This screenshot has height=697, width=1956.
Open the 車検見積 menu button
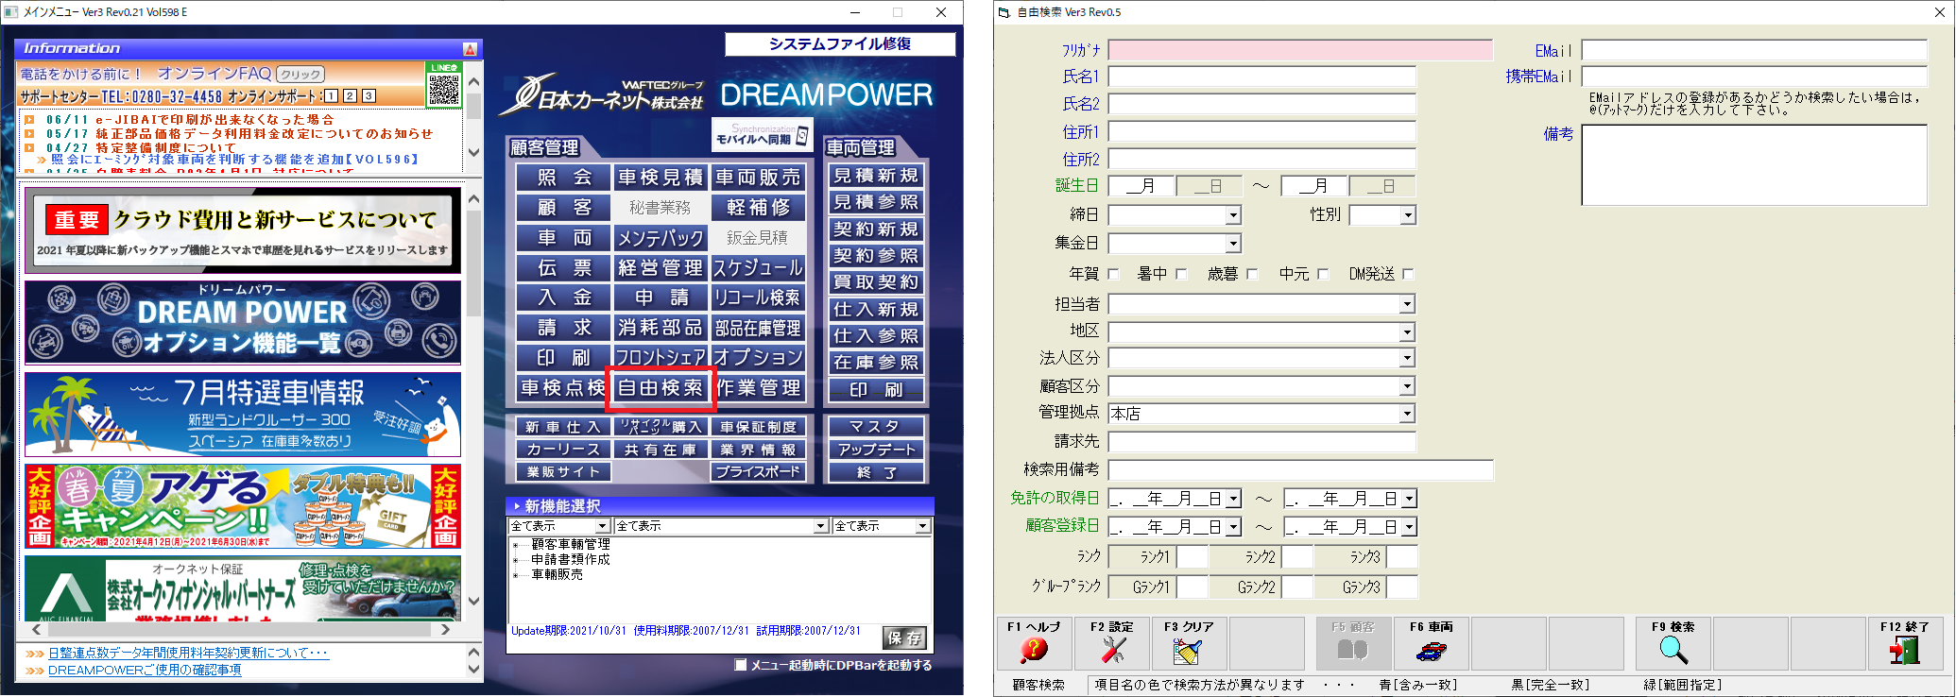click(x=661, y=178)
